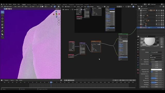The height and width of the screenshot is (93, 165).
Task: Select the Add Cube tool
Action: (x=2, y=37)
